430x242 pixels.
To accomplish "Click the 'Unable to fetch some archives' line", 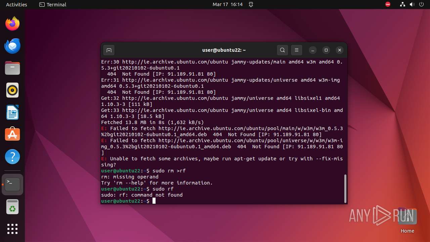I will pyautogui.click(x=222, y=162).
